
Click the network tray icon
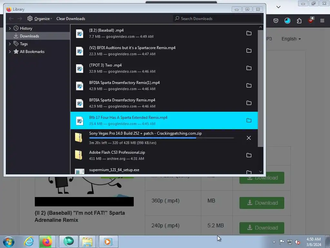click(290, 242)
